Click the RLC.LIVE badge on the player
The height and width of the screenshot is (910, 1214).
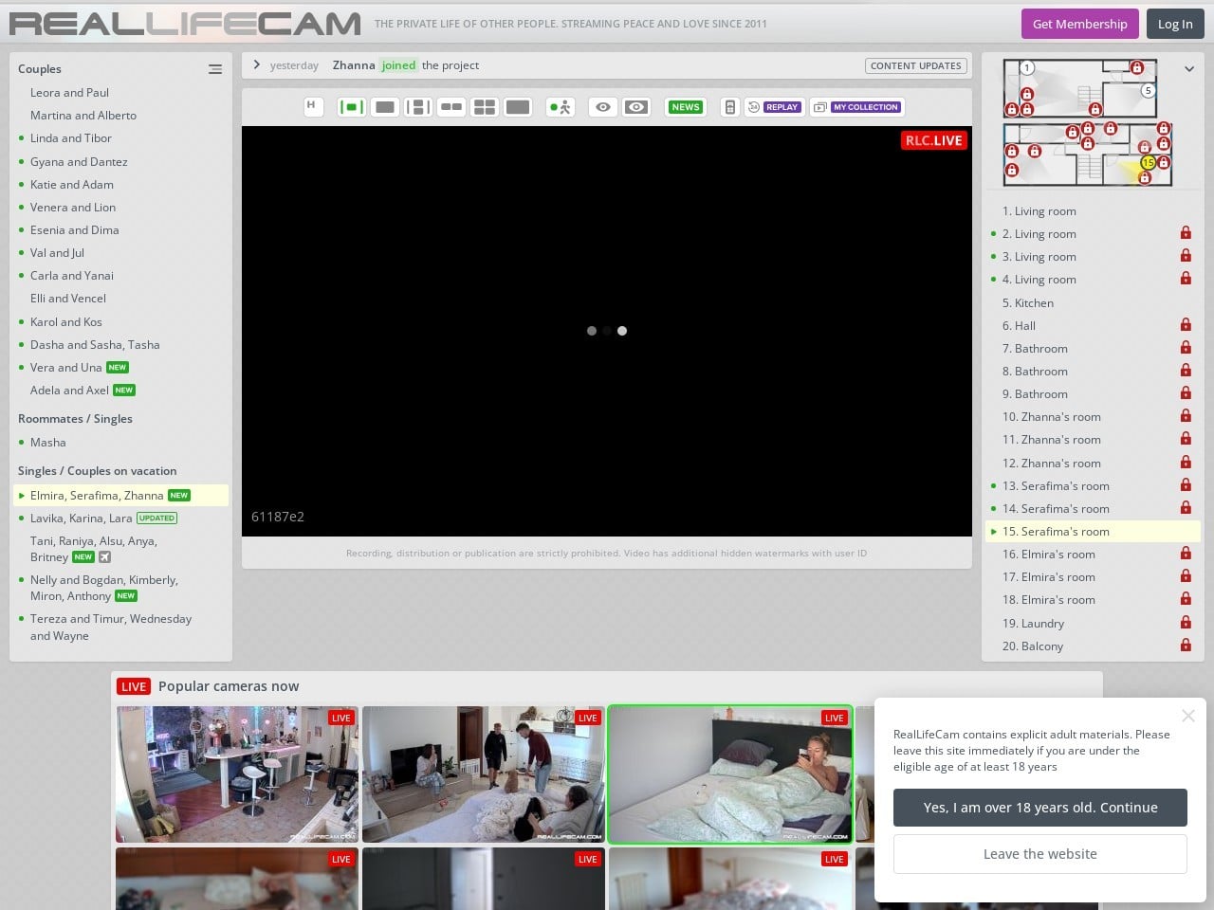coord(933,140)
